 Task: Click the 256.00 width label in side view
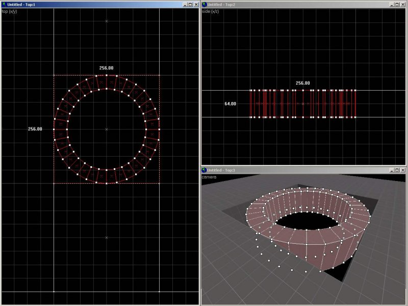[x=302, y=83]
